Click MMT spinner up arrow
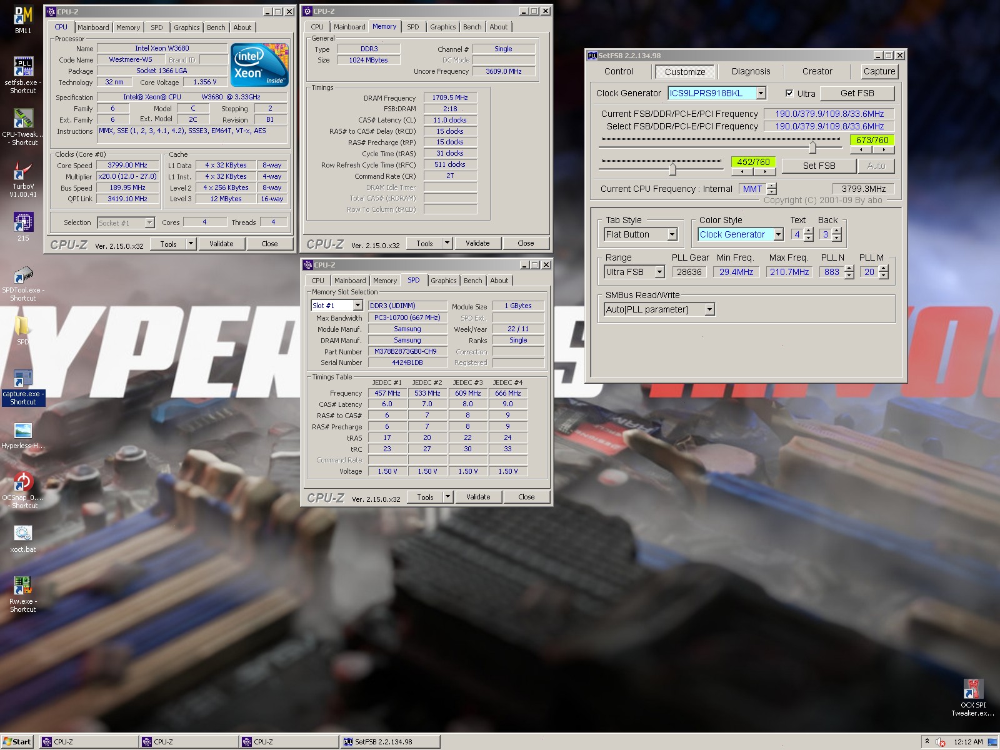1000x750 pixels. tap(772, 186)
